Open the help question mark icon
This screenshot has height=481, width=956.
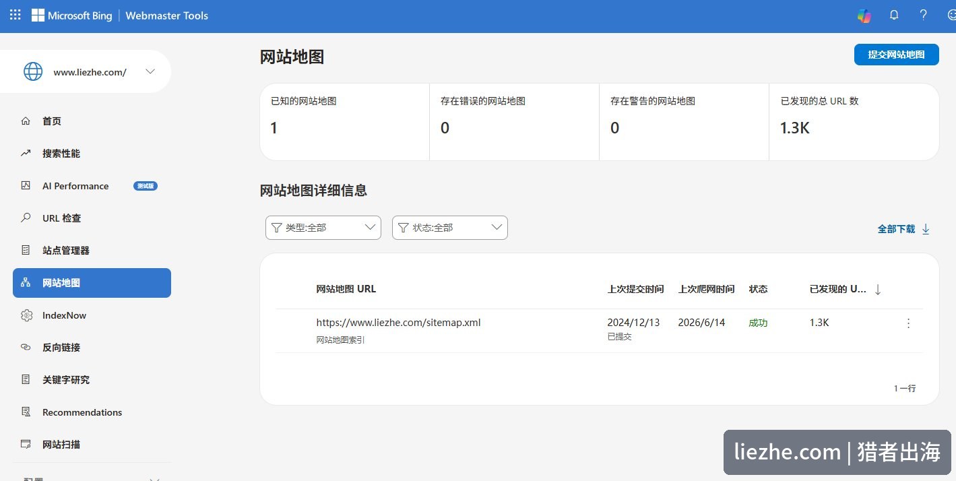point(924,15)
